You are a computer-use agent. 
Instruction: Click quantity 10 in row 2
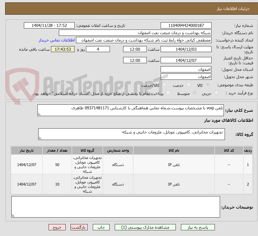point(57,184)
